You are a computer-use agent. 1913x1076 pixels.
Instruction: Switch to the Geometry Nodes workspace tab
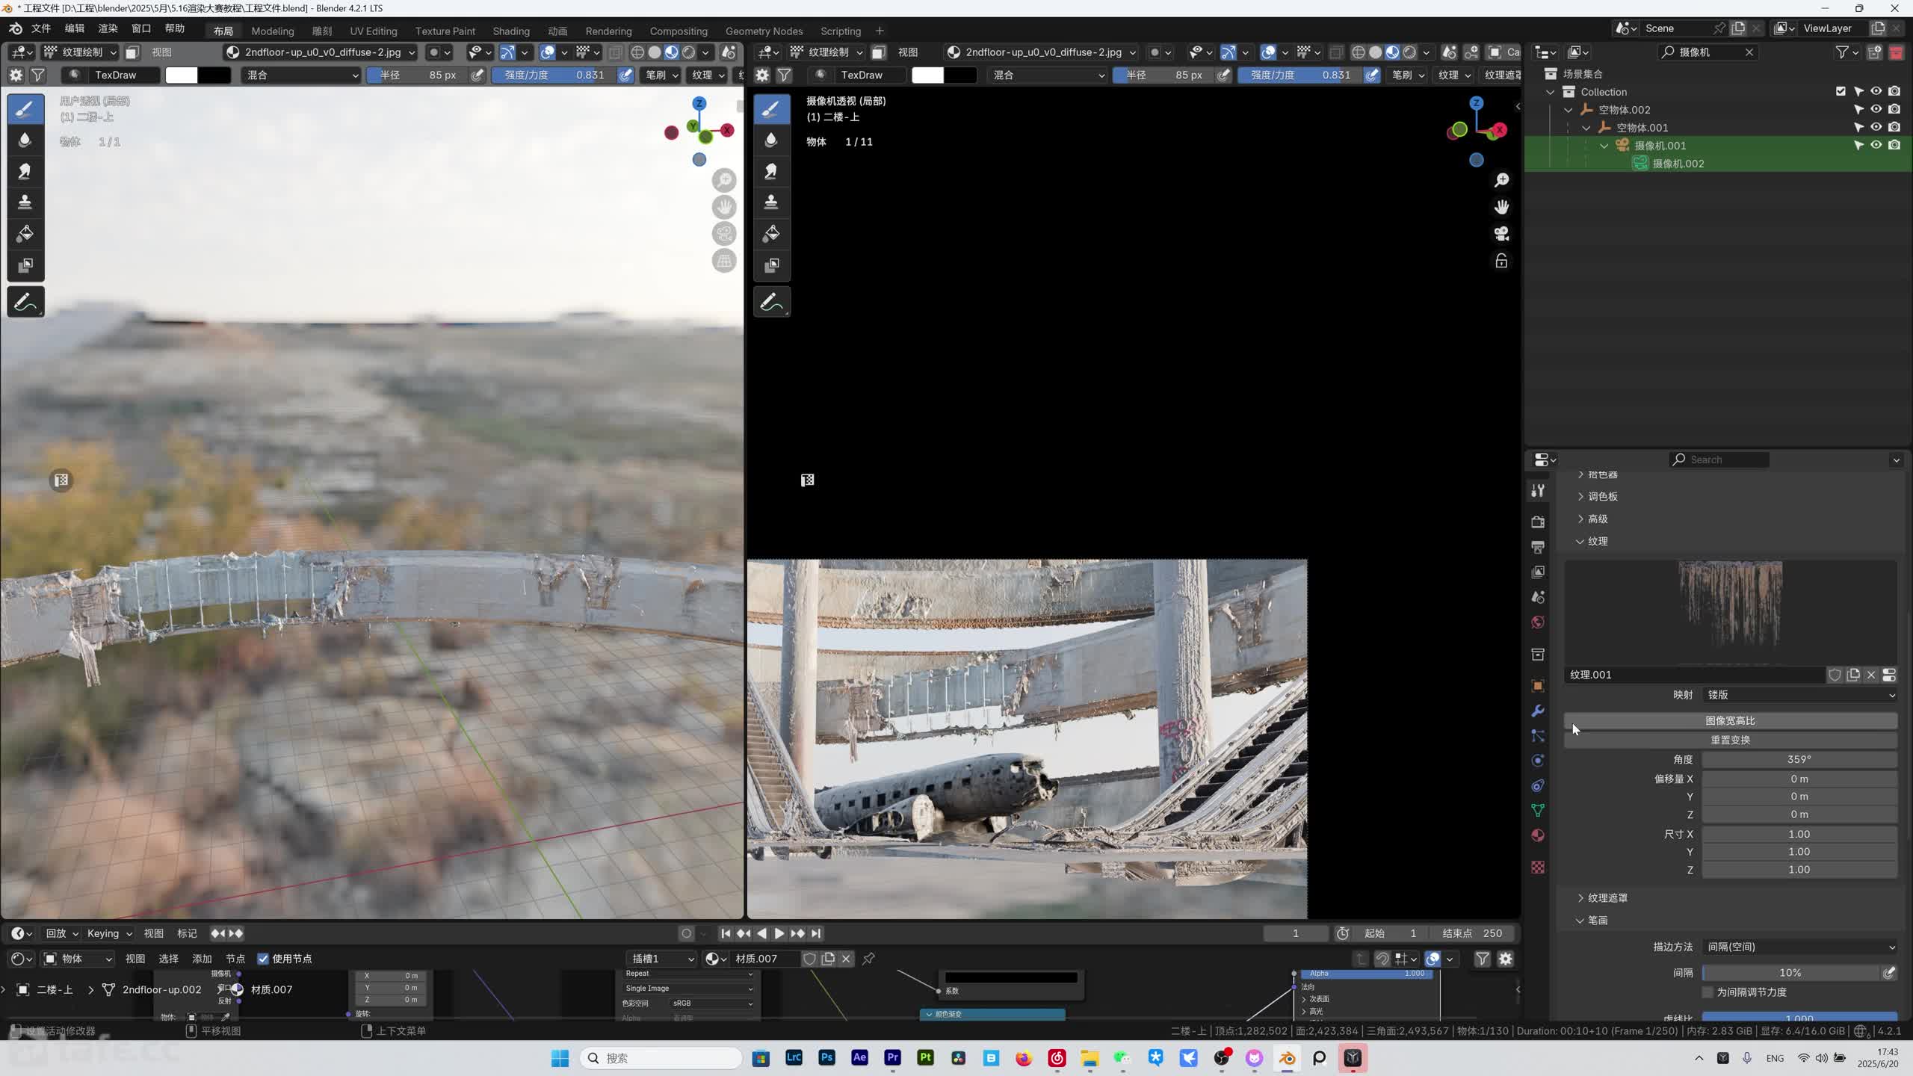(764, 31)
